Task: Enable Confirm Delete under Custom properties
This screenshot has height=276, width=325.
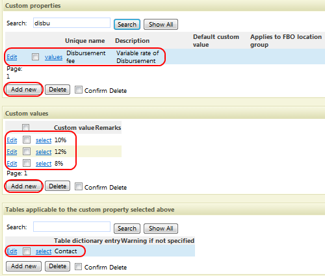Action: (79, 90)
